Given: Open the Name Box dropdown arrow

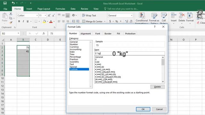Looking at the screenshot, I should (x=18, y=33).
